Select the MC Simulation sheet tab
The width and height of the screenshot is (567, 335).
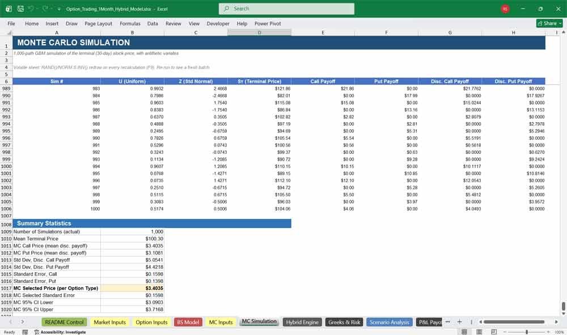click(x=259, y=321)
